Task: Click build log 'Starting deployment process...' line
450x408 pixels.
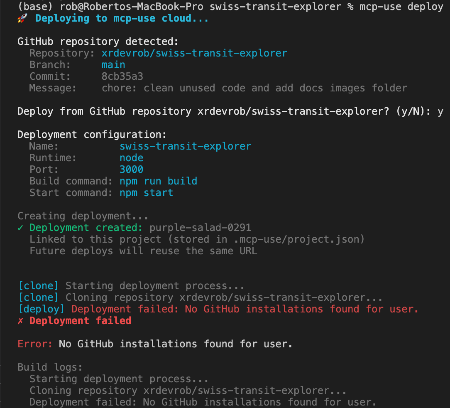Action: (119, 379)
